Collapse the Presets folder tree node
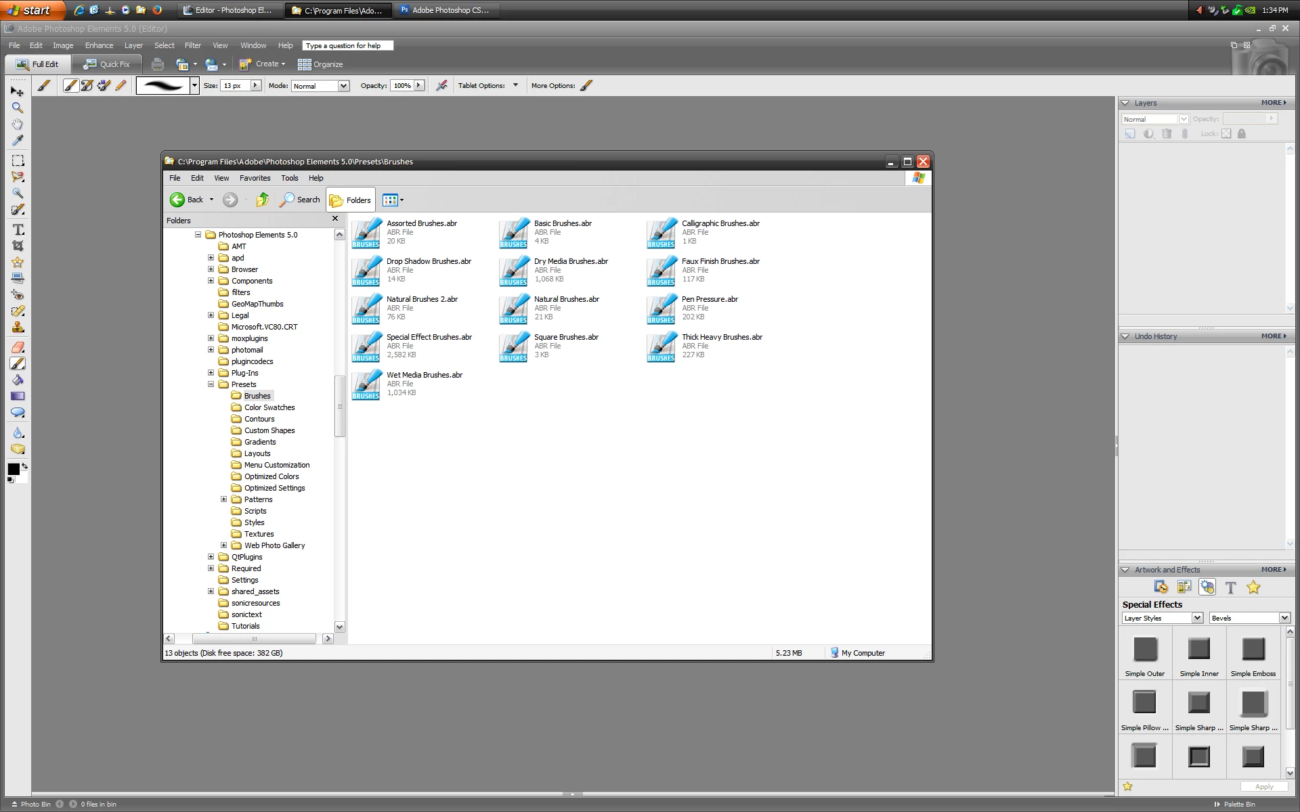 pyautogui.click(x=211, y=384)
